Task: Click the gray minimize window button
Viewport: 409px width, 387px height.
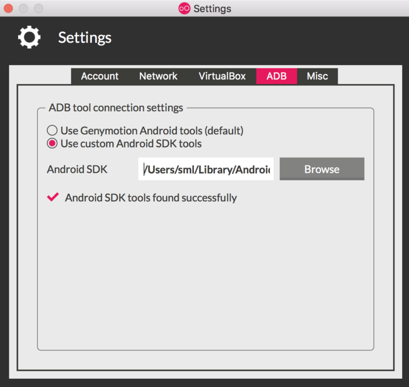Action: [x=23, y=8]
